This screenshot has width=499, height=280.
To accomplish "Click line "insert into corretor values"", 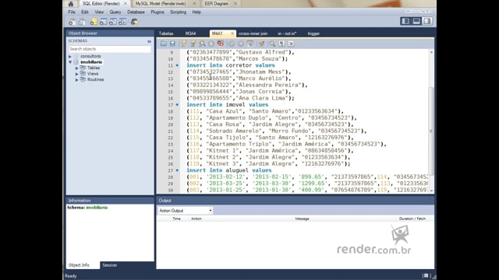I will 231,65.
